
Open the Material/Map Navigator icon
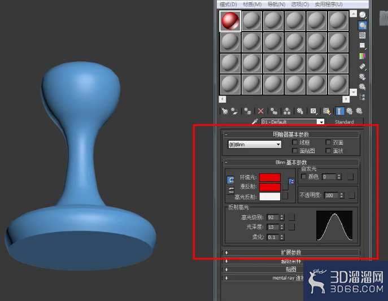point(362,97)
